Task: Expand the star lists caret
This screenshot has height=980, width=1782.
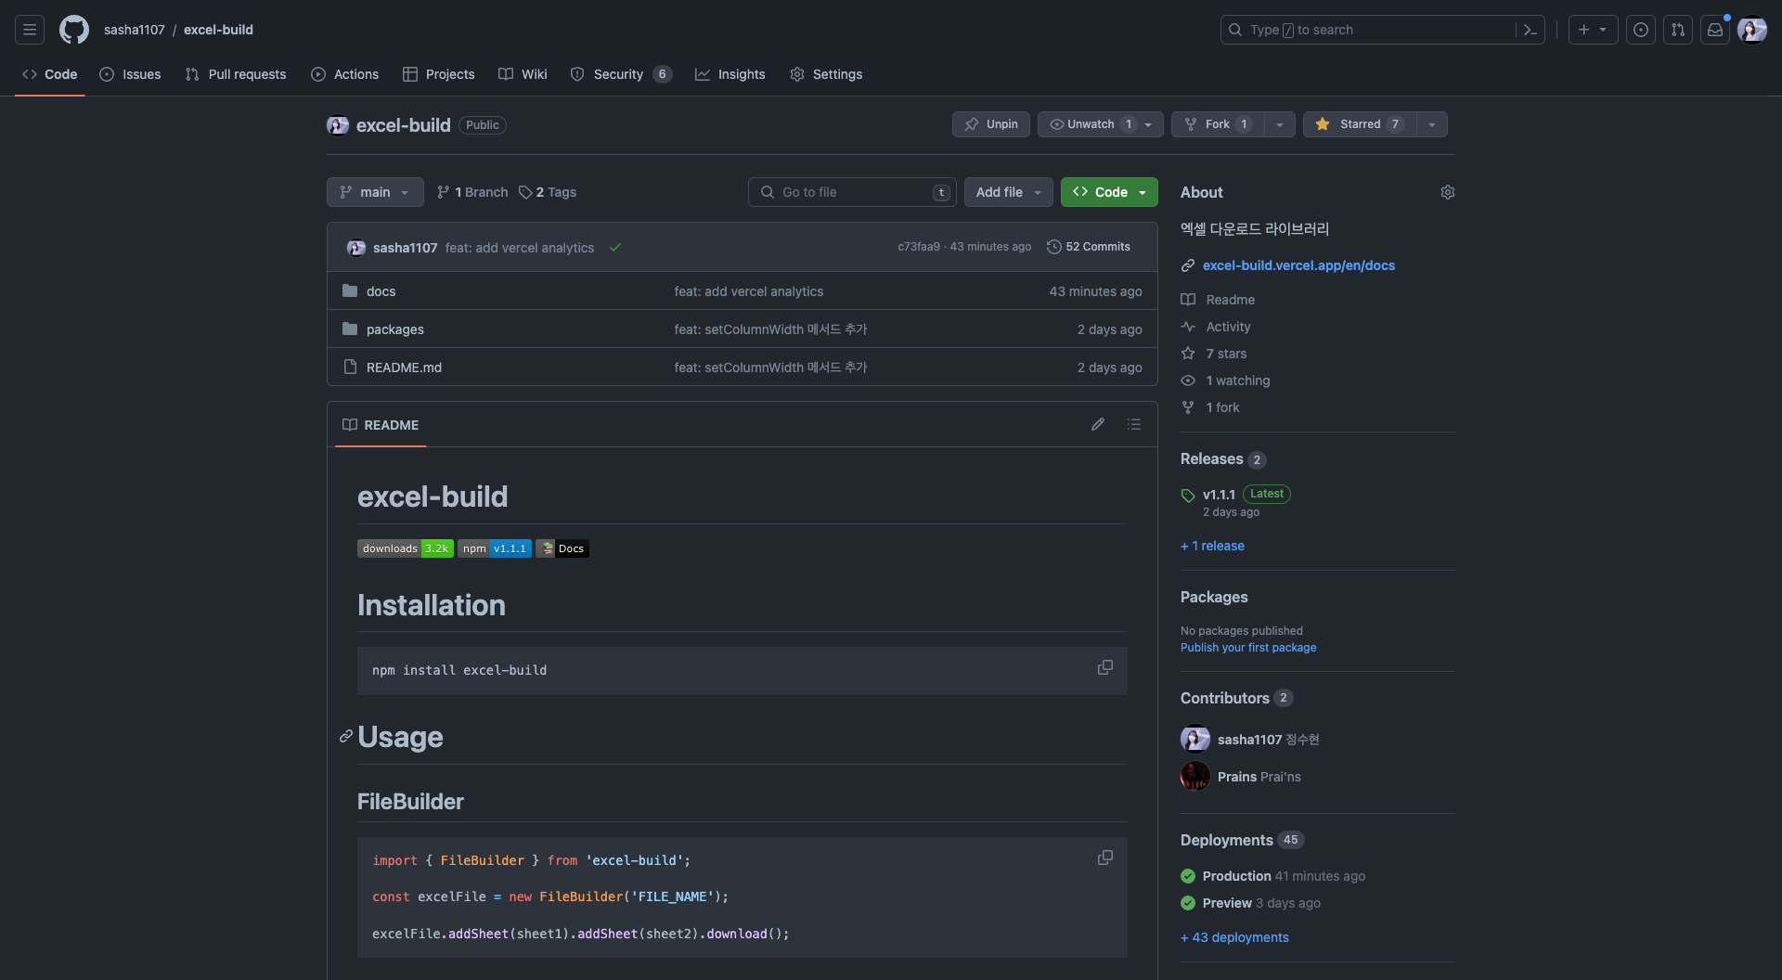Action: pos(1432,124)
